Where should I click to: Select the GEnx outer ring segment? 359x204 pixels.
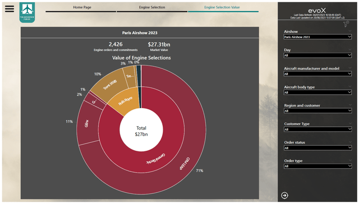pos(86,123)
